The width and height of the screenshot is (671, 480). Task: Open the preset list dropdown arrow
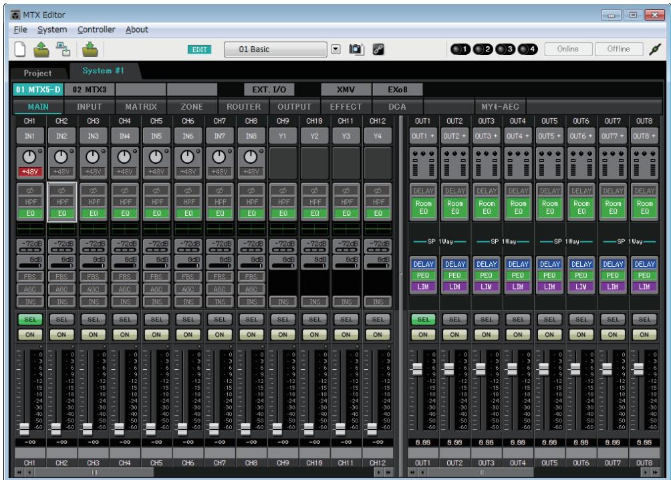[x=336, y=49]
